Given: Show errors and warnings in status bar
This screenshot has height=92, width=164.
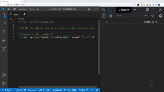Looking at the screenshot, I should (x=6, y=90).
